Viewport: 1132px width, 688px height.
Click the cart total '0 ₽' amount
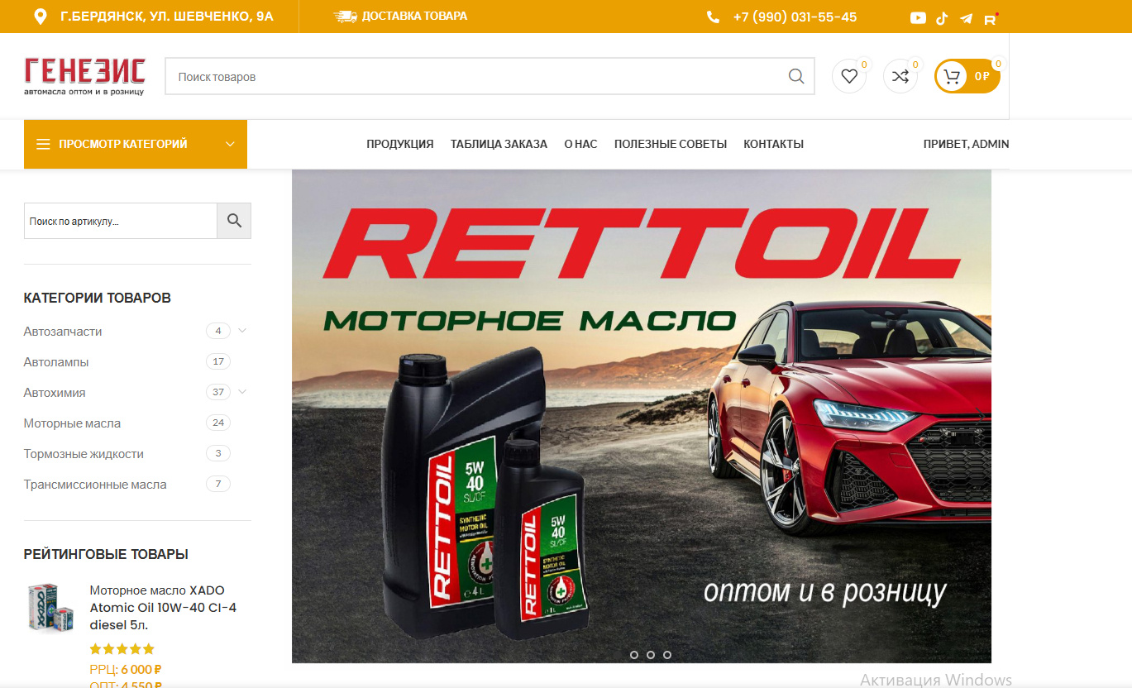[982, 77]
